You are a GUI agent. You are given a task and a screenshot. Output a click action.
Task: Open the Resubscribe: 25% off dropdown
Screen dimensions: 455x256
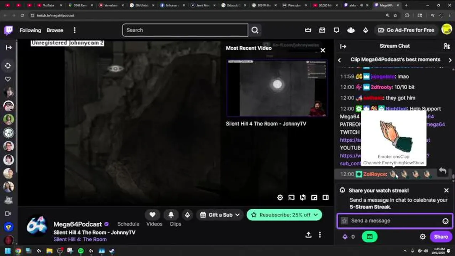coord(284,215)
